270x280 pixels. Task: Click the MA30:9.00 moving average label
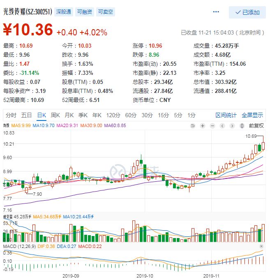tap(91, 125)
